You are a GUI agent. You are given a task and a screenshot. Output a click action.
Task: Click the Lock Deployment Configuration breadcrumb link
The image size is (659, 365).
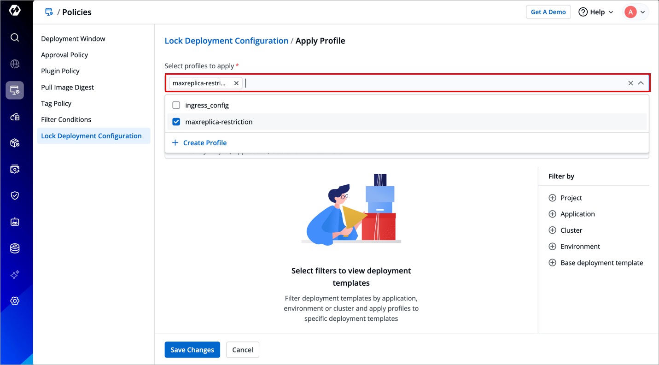click(x=226, y=41)
